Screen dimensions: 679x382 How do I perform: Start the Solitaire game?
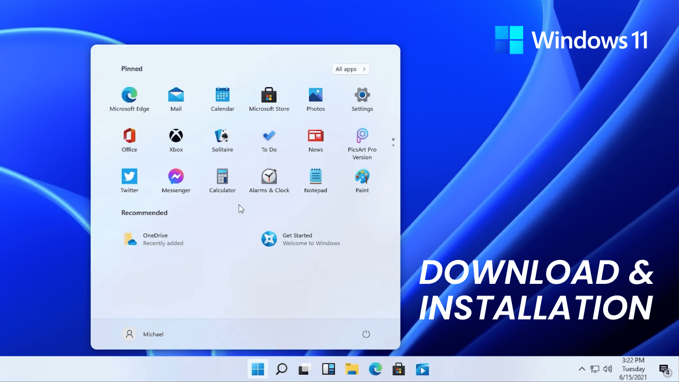coord(222,140)
